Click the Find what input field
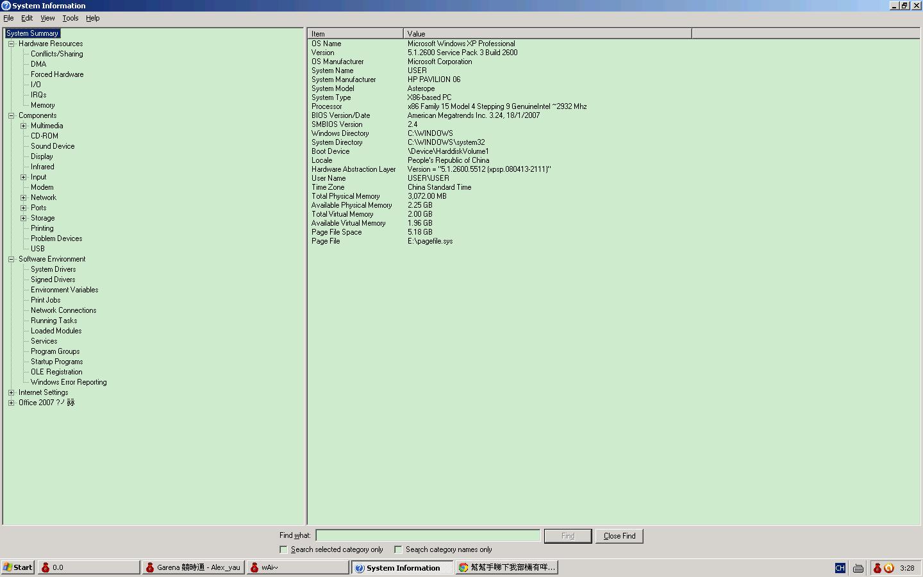923x577 pixels. [x=428, y=535]
